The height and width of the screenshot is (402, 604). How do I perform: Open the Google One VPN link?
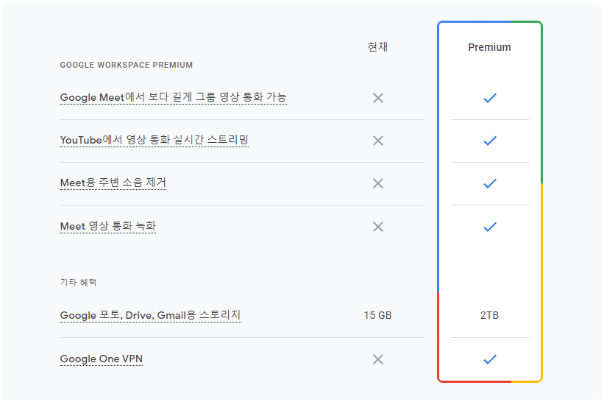[x=102, y=359]
